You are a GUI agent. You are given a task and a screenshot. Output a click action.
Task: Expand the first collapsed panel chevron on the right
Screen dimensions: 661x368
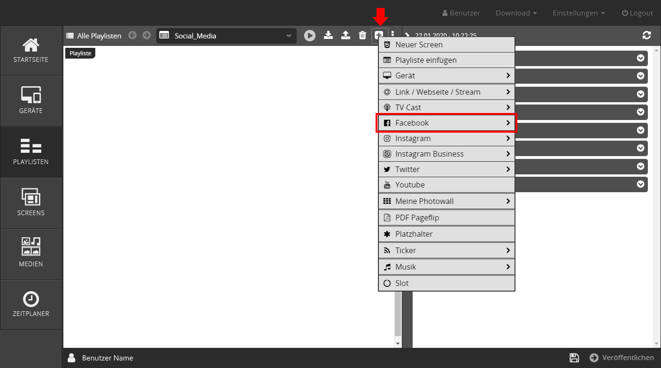point(640,58)
